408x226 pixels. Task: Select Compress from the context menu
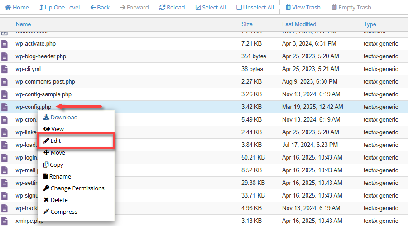point(60,212)
